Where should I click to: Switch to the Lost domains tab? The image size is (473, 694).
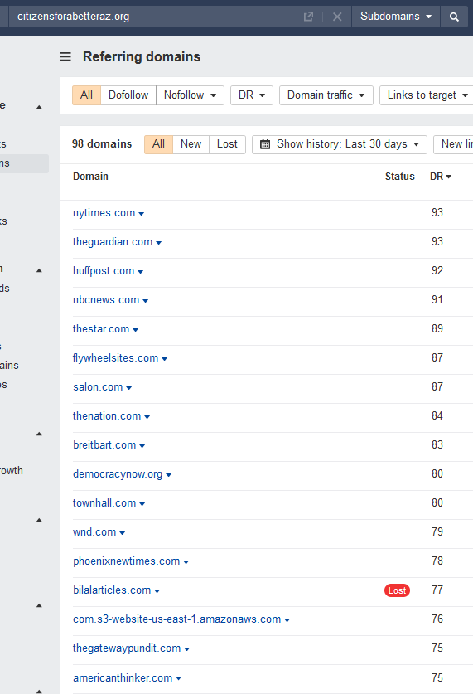(227, 144)
